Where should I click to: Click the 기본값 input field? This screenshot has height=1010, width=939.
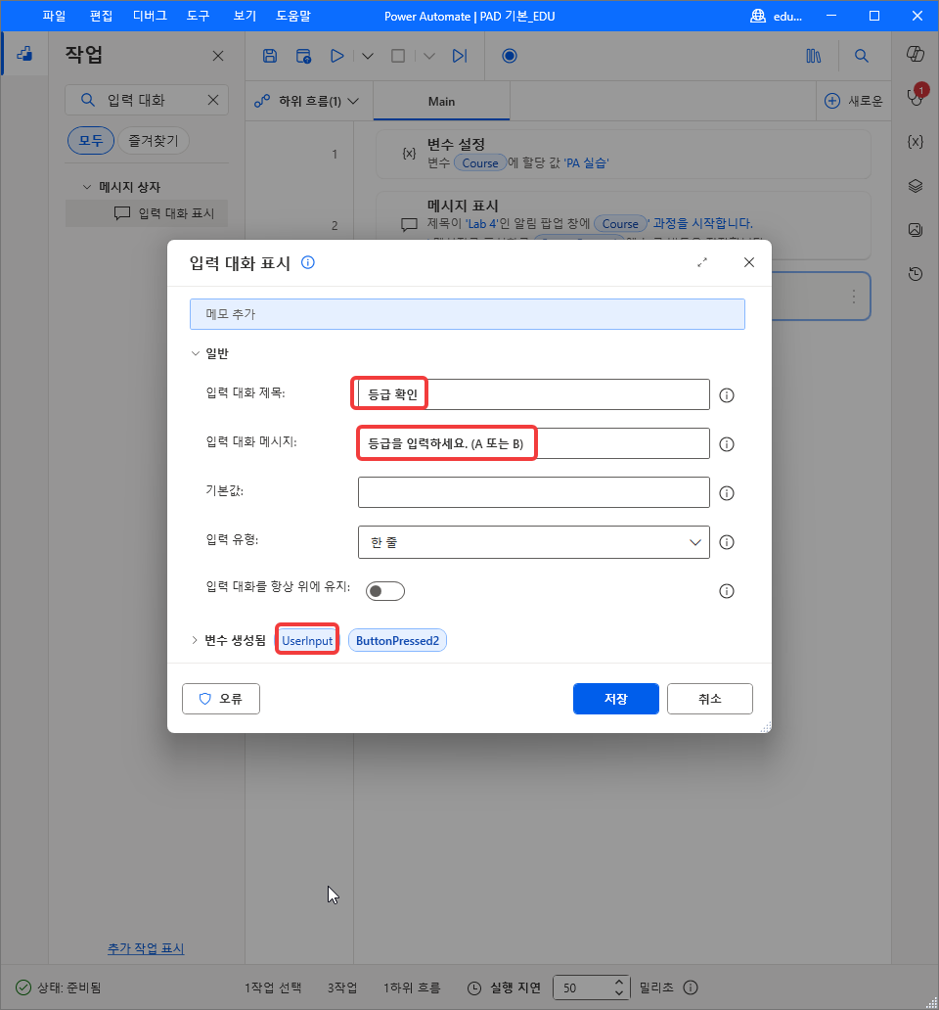point(533,492)
